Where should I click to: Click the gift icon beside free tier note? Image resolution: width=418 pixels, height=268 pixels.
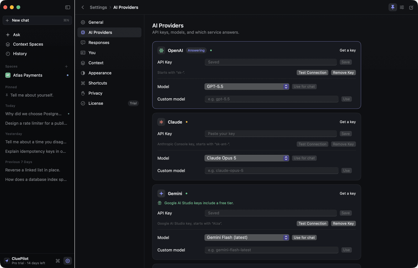tap(160, 203)
